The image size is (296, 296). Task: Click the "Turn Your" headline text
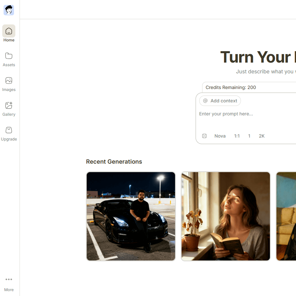tap(255, 57)
